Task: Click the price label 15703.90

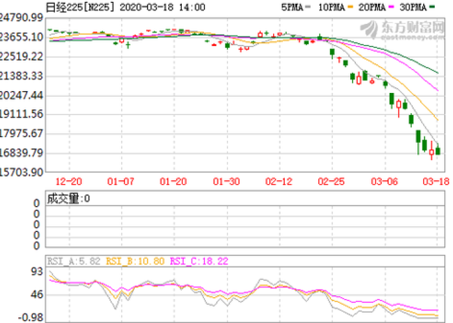Action: tap(21, 172)
